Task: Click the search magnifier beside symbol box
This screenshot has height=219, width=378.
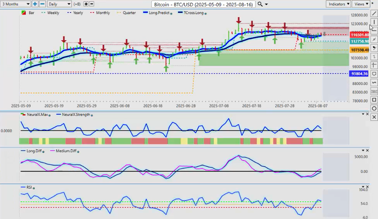Action: (x=260, y=4)
